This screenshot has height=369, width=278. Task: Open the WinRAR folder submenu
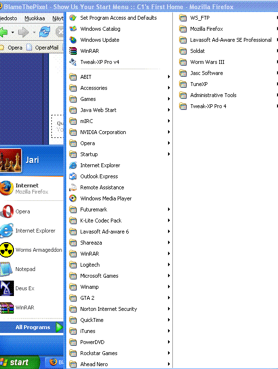click(119, 254)
